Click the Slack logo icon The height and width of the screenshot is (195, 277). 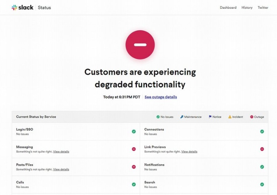pos(15,7)
